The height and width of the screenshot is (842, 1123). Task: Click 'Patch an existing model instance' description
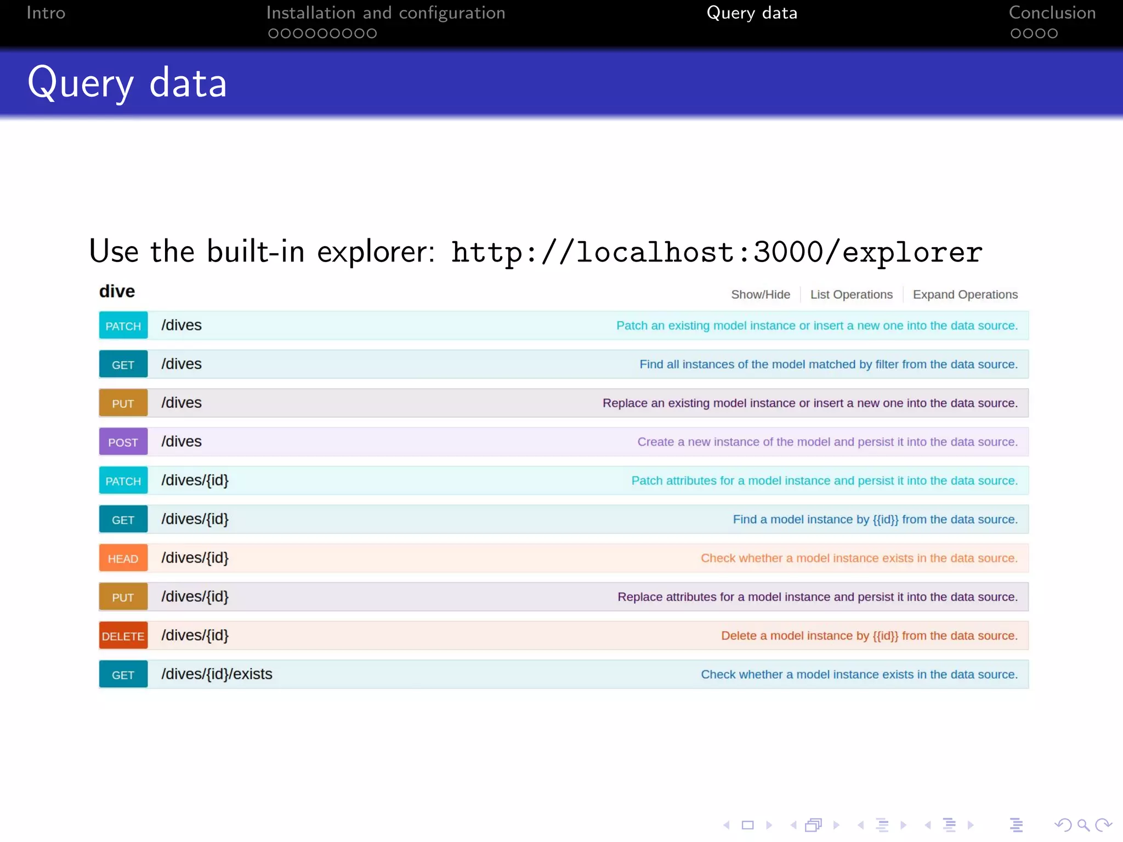(817, 326)
